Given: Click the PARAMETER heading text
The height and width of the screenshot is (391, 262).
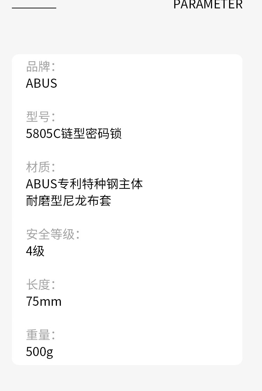Looking at the screenshot, I should [x=208, y=5].
